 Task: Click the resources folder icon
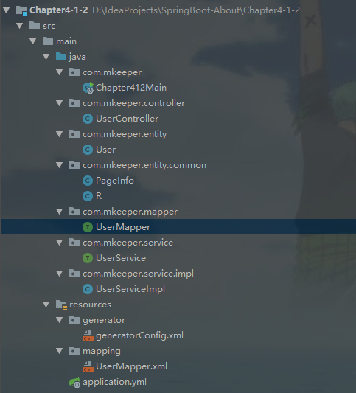tap(61, 305)
